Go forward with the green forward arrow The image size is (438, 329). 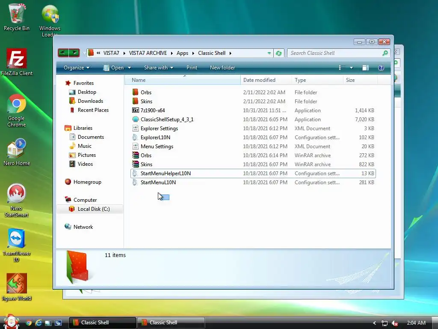74,53
